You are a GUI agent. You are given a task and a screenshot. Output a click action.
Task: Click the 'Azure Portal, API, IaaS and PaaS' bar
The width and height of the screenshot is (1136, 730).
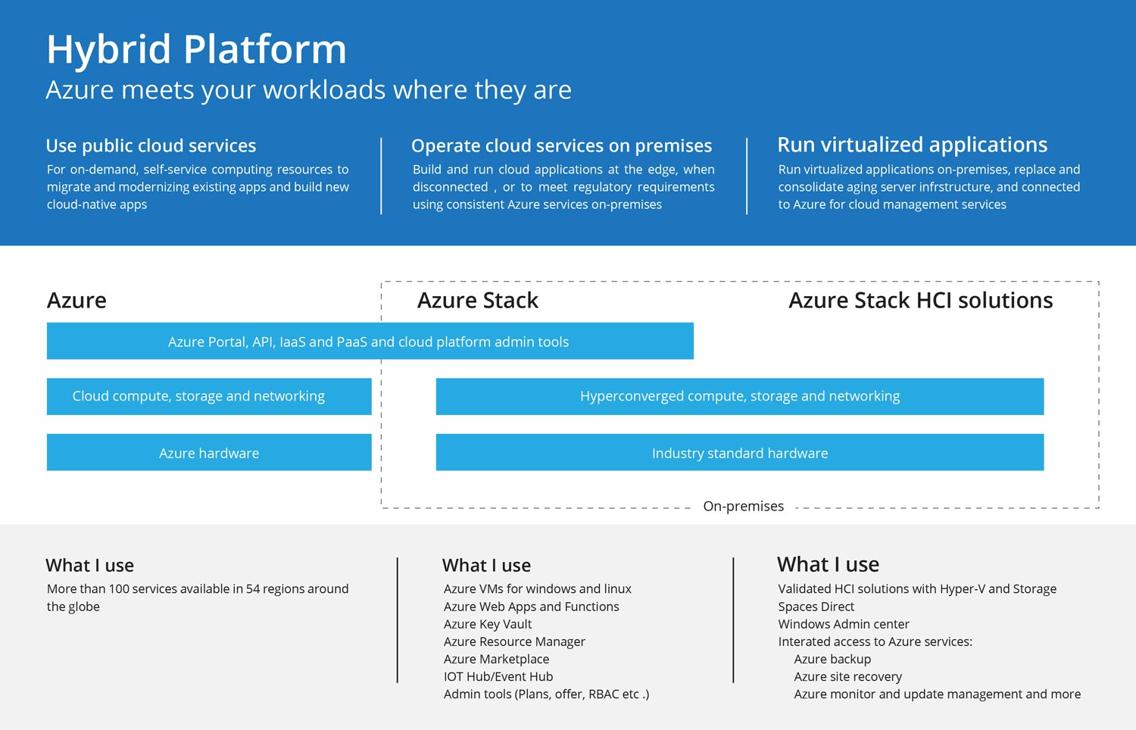click(370, 342)
